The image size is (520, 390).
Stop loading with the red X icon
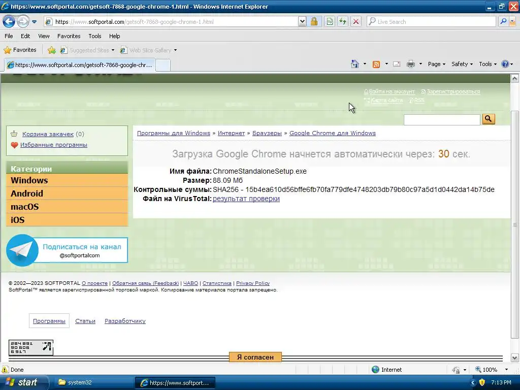[x=356, y=22]
